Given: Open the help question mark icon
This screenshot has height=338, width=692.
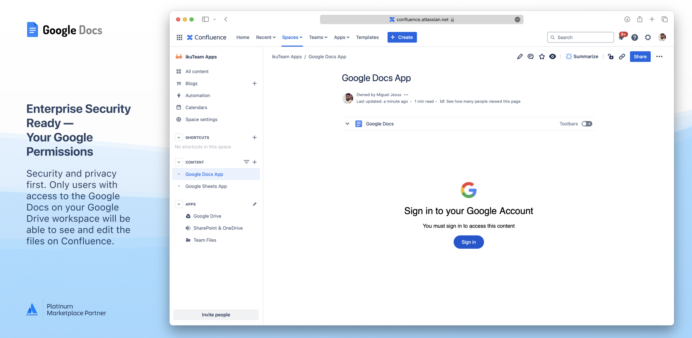Looking at the screenshot, I should [x=634, y=37].
